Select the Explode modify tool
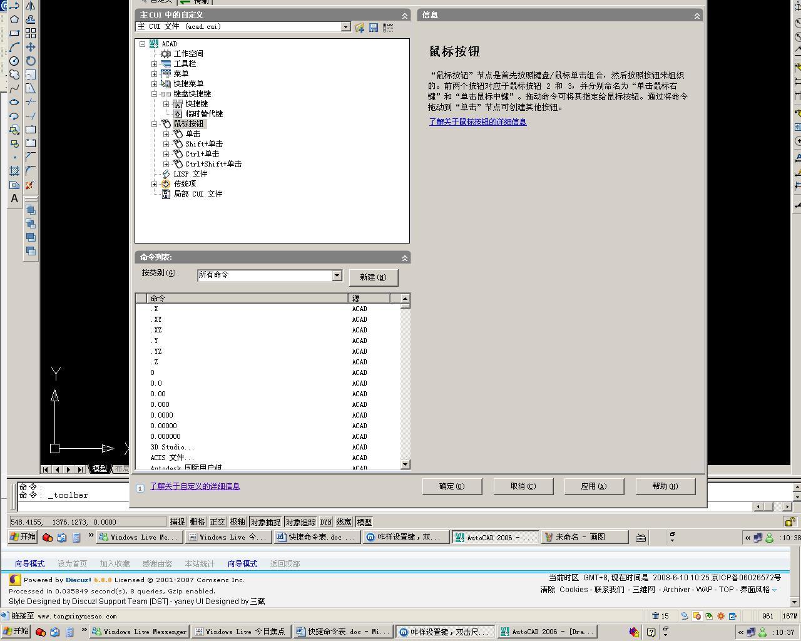The image size is (801, 641). coord(30,185)
